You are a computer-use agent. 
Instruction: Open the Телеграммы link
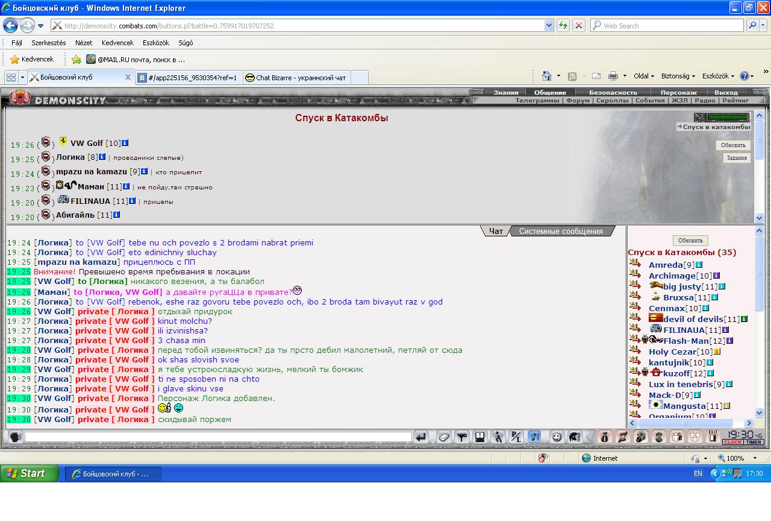click(537, 101)
